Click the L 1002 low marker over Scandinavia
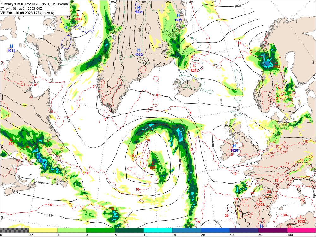The height and width of the screenshot is (237, 316). point(276,64)
